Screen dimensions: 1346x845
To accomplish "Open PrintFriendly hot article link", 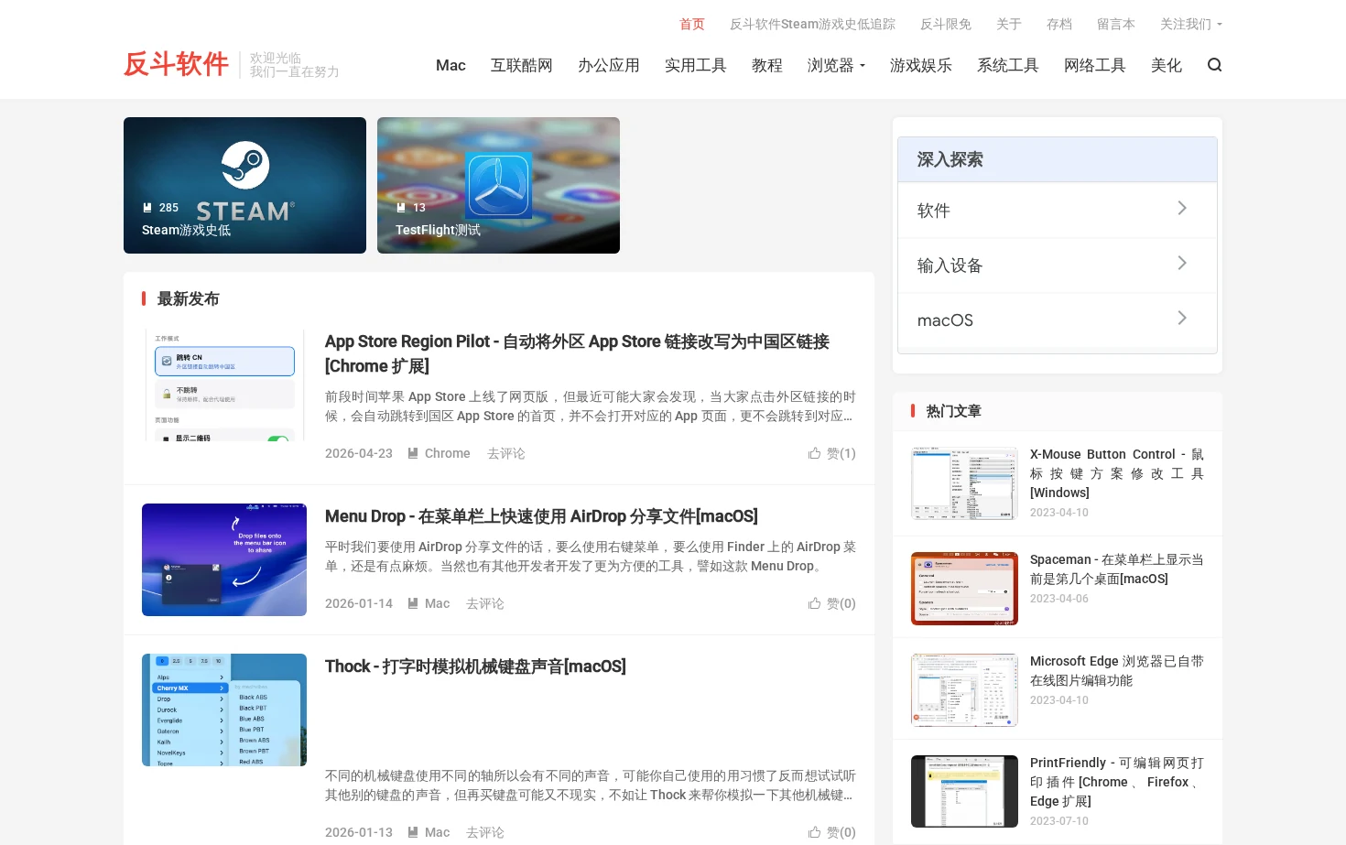I will [x=1117, y=782].
